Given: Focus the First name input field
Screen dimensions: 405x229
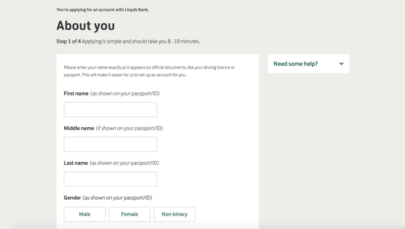Looking at the screenshot, I should tap(110, 109).
